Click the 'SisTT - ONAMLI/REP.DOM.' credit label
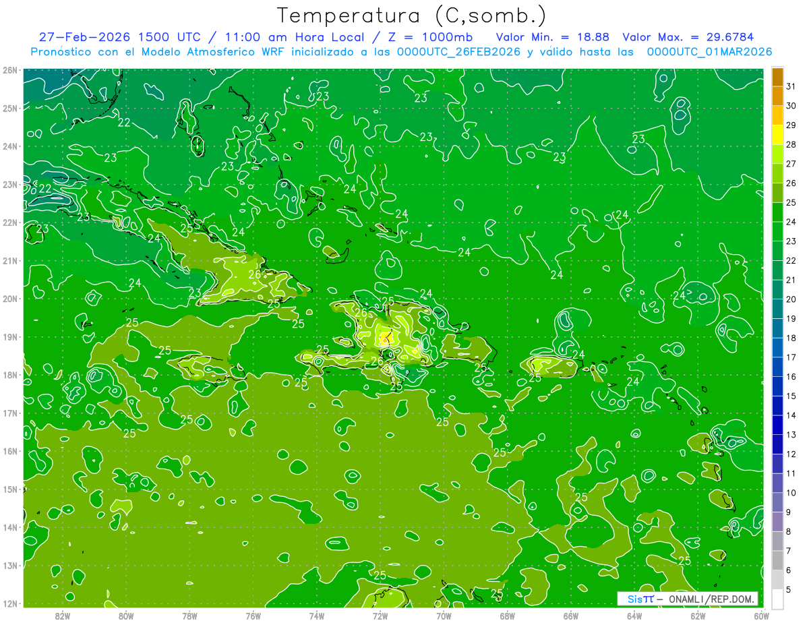Screen dimensions: 809x625 click(x=688, y=599)
